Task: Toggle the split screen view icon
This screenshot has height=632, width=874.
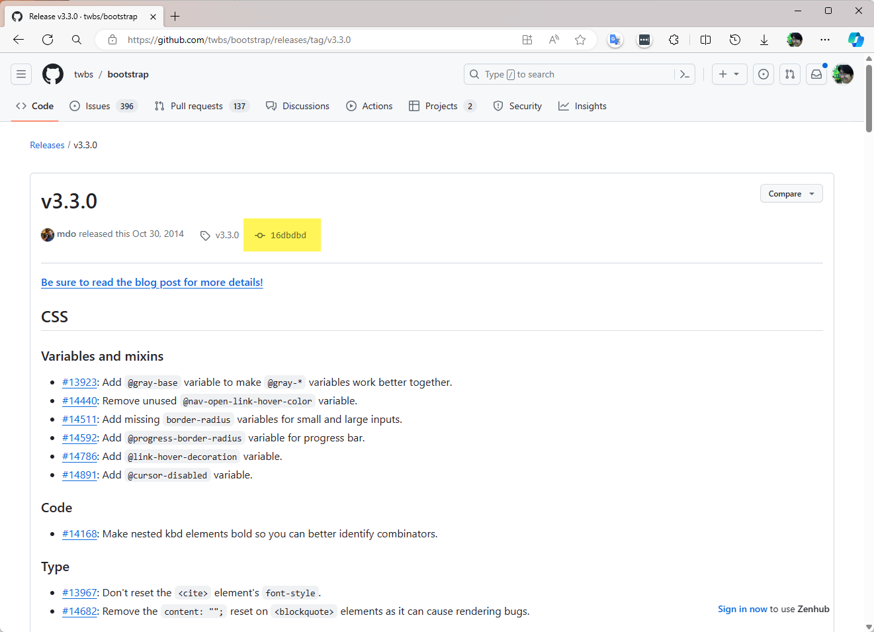Action: tap(705, 40)
